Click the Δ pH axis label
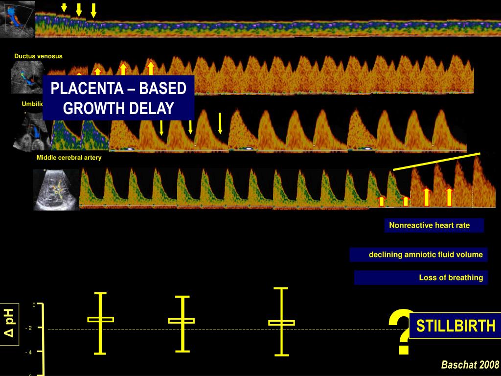 pos(9,325)
